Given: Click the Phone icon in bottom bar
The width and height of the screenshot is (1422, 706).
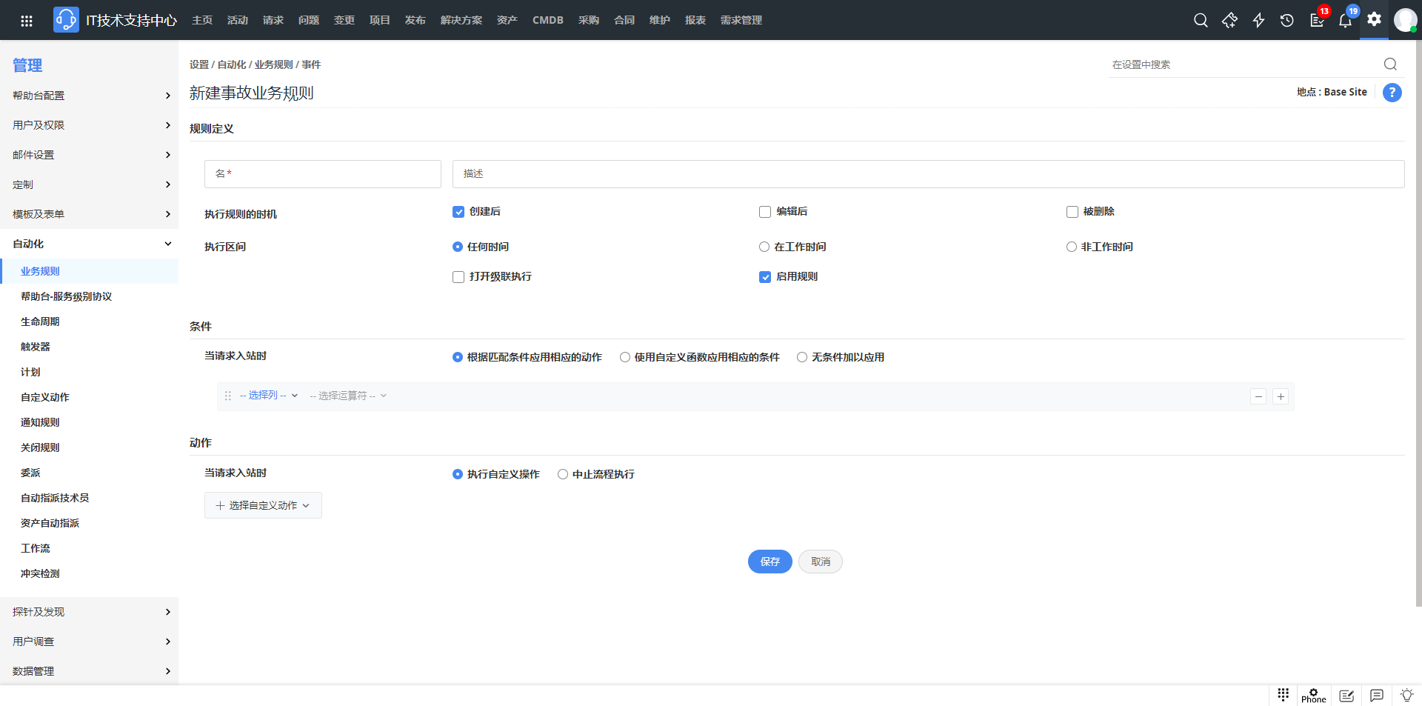Looking at the screenshot, I should (1314, 696).
